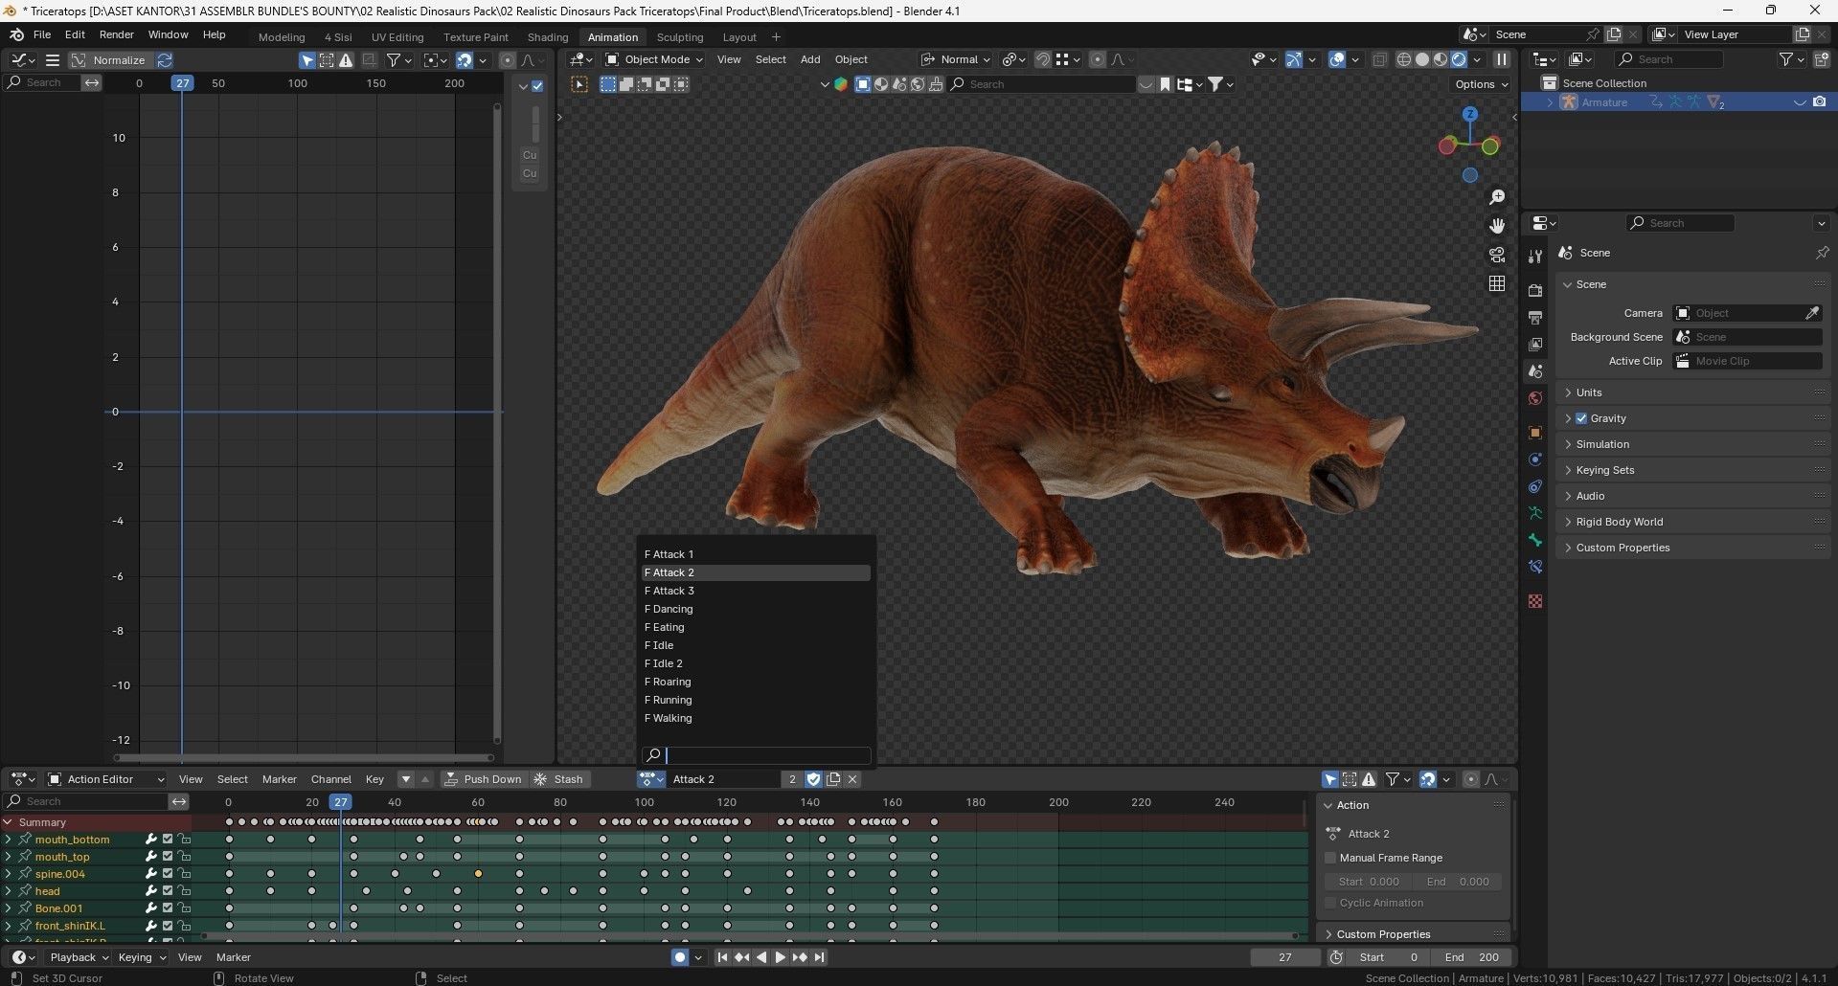Expand the Rigid Body World panel
This screenshot has width=1838, height=986.
pyautogui.click(x=1693, y=522)
